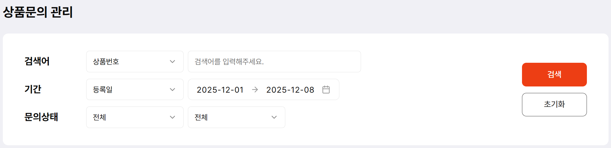Open the first 전체 문의상태 dropdown
This screenshot has height=148, width=611.
point(134,117)
